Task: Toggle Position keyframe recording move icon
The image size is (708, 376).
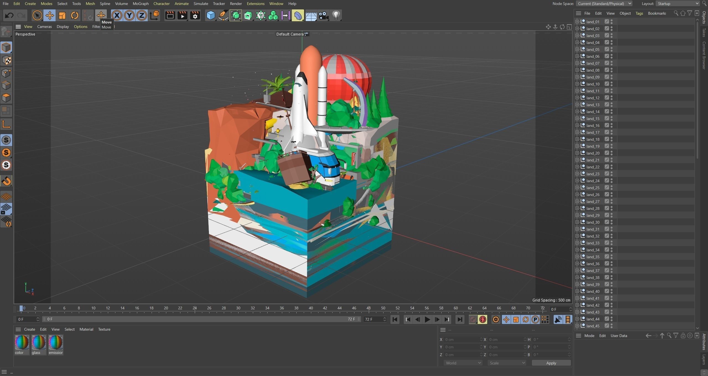Action: [506, 319]
